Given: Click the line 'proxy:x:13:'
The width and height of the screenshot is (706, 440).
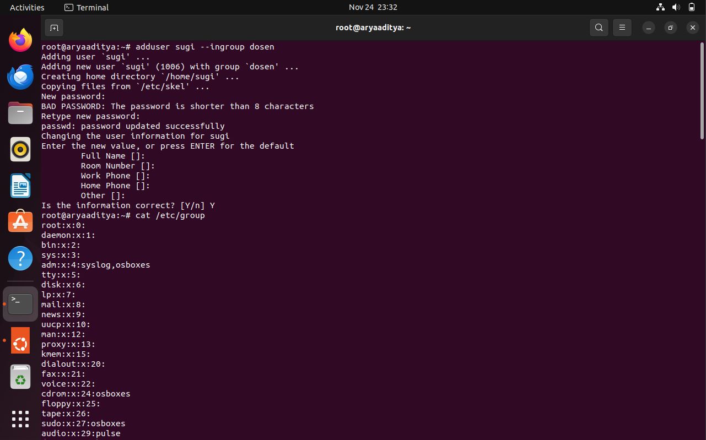Looking at the screenshot, I should (68, 344).
